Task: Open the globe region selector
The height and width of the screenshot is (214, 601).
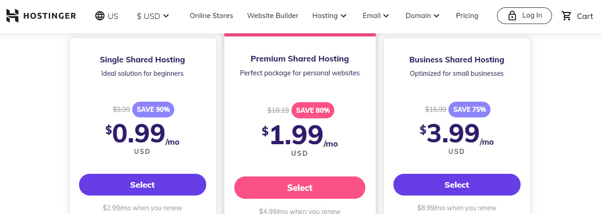Action: point(106,16)
